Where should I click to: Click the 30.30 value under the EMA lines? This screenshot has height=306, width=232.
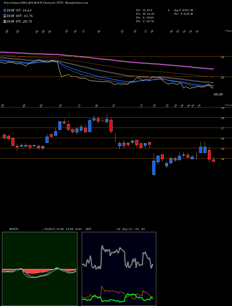click(x=218, y=94)
